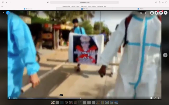The height and width of the screenshot is (105, 169).
Task: Open Safari downloads list
Action: [156, 2]
